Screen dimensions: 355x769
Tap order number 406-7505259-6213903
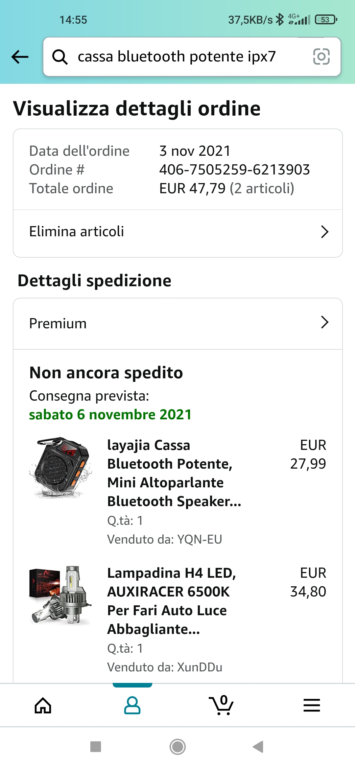(234, 170)
